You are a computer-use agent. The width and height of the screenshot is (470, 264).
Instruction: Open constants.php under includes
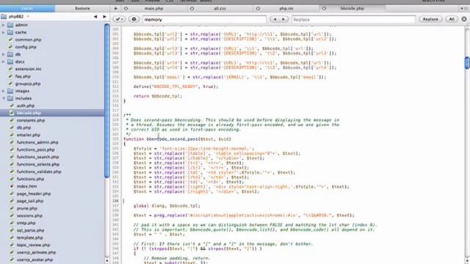[x=31, y=120]
